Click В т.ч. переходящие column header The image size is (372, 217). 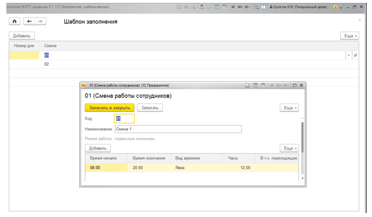pyautogui.click(x=277, y=158)
